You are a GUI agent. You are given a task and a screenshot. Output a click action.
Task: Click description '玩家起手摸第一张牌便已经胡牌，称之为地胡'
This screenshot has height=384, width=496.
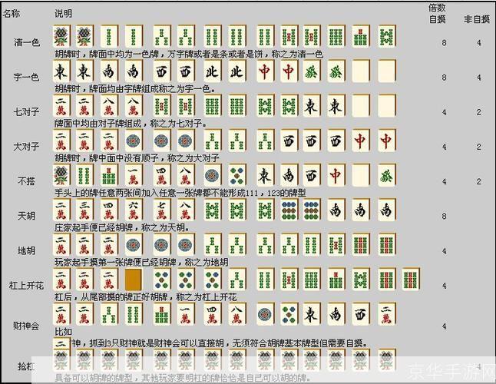141,262
